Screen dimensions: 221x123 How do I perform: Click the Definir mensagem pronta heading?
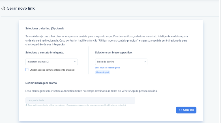click(x=41, y=83)
